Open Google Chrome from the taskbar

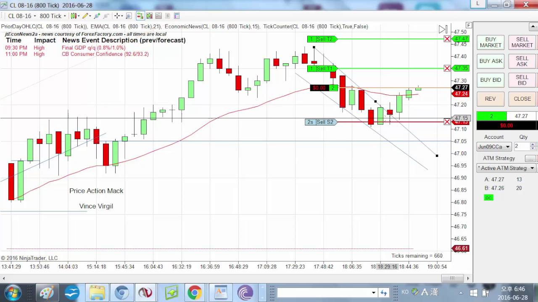coord(195,292)
